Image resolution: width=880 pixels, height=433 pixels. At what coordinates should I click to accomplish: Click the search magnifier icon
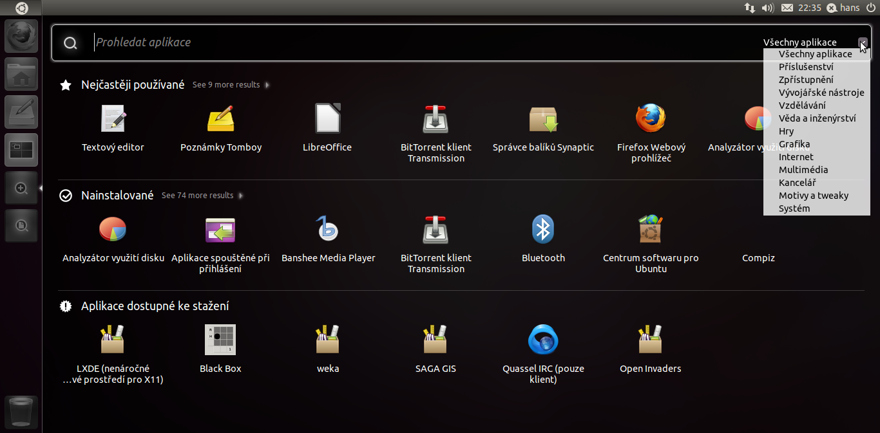(71, 43)
